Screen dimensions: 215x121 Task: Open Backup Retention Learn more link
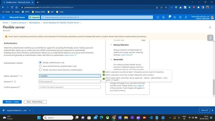pos(127,55)
